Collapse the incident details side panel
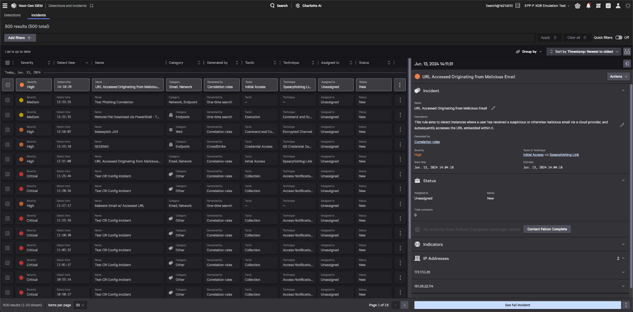The height and width of the screenshot is (312, 633). 627,64
